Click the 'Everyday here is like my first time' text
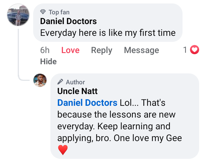 point(108,33)
